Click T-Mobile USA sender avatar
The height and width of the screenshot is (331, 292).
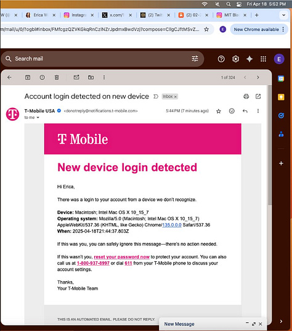pos(12,114)
